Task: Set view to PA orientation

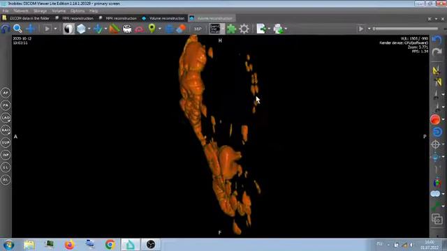Action: [6, 105]
